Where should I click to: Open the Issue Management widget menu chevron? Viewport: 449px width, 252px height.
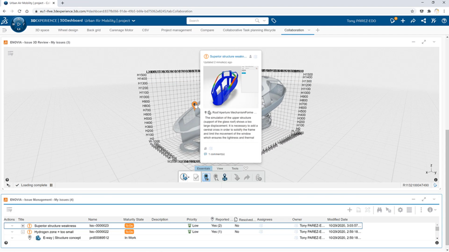tap(434, 199)
